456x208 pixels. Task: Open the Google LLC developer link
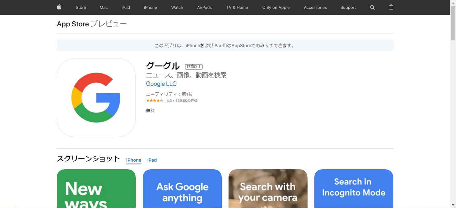(161, 84)
